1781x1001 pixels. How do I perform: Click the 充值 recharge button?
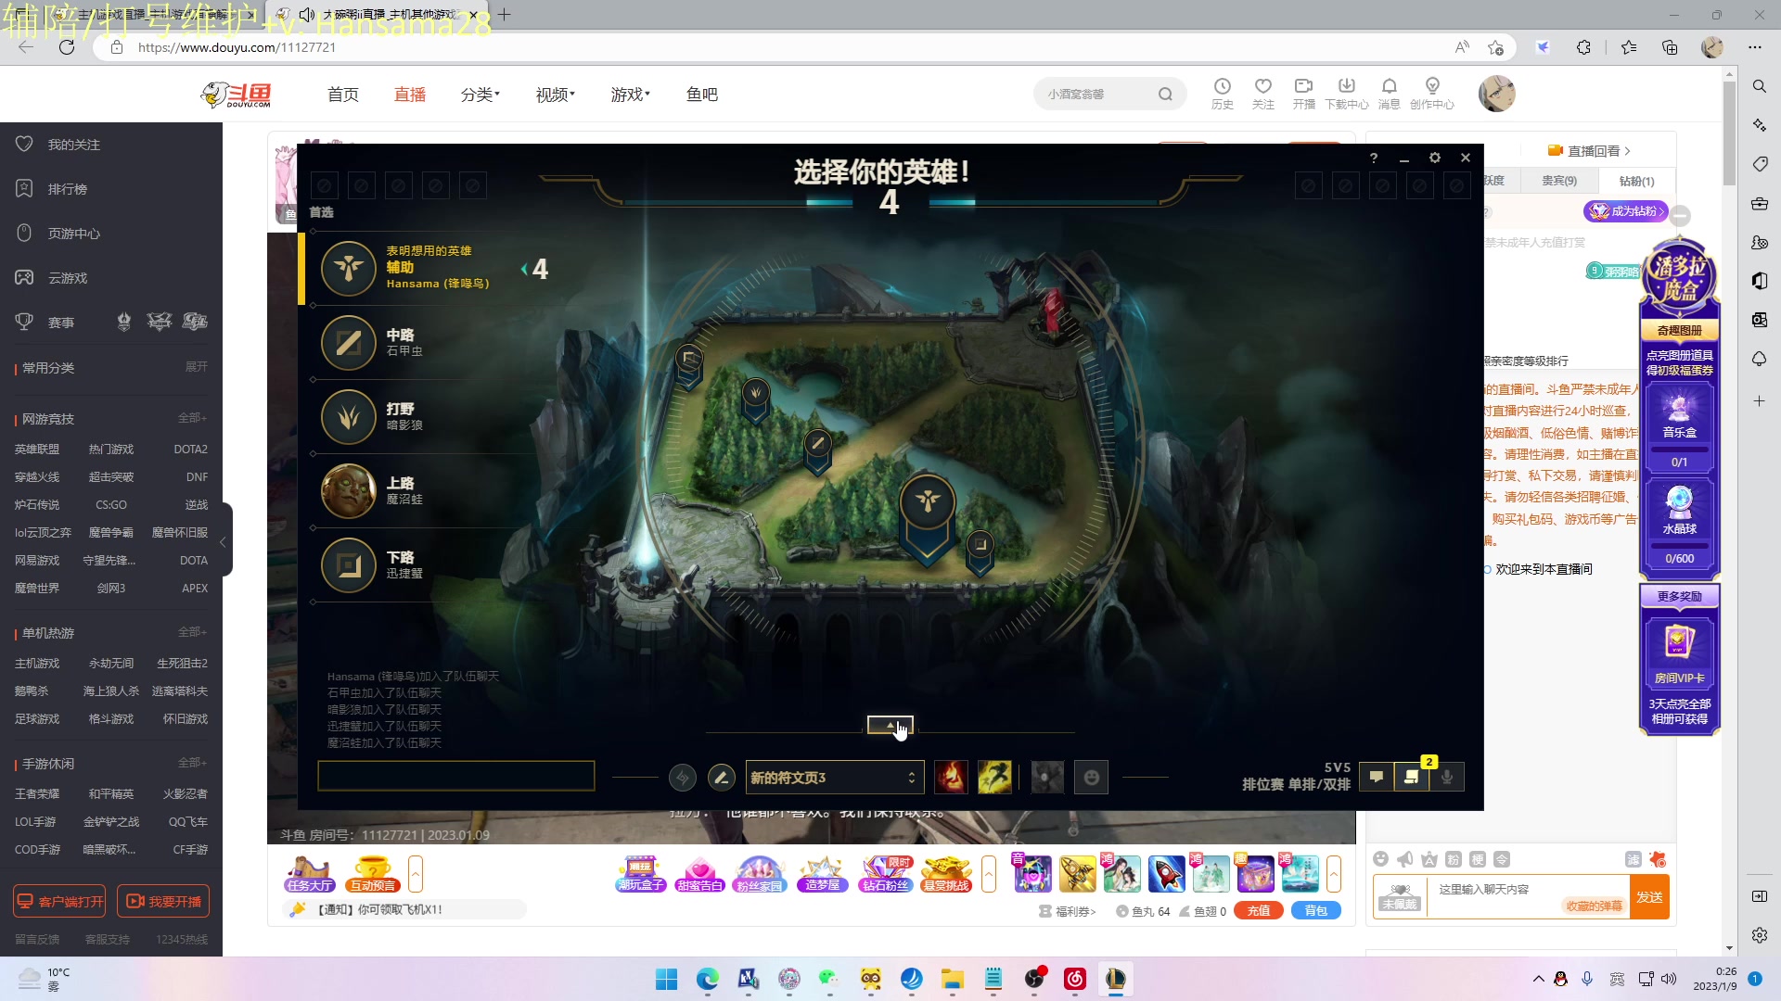click(1259, 911)
